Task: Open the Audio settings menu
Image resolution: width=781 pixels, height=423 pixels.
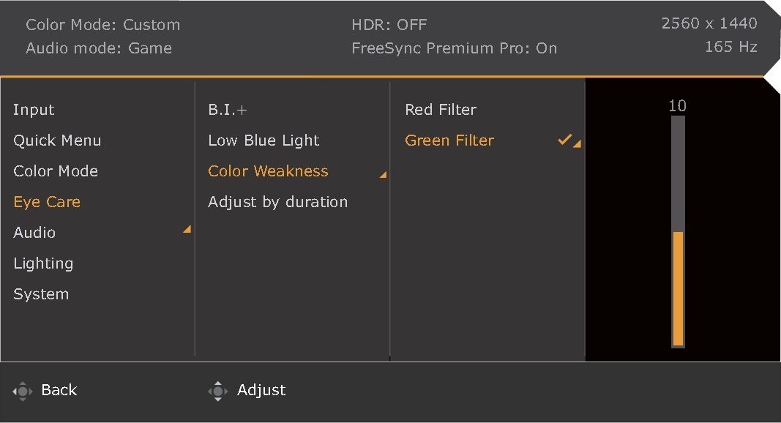Action: [34, 233]
